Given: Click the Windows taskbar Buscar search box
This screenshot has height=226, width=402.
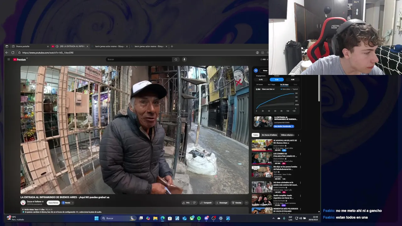Looking at the screenshot, I should (118, 218).
